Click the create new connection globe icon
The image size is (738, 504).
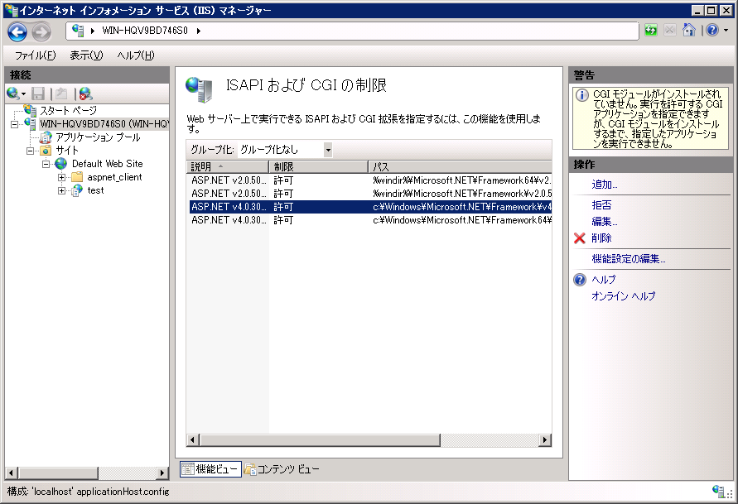pos(13,94)
